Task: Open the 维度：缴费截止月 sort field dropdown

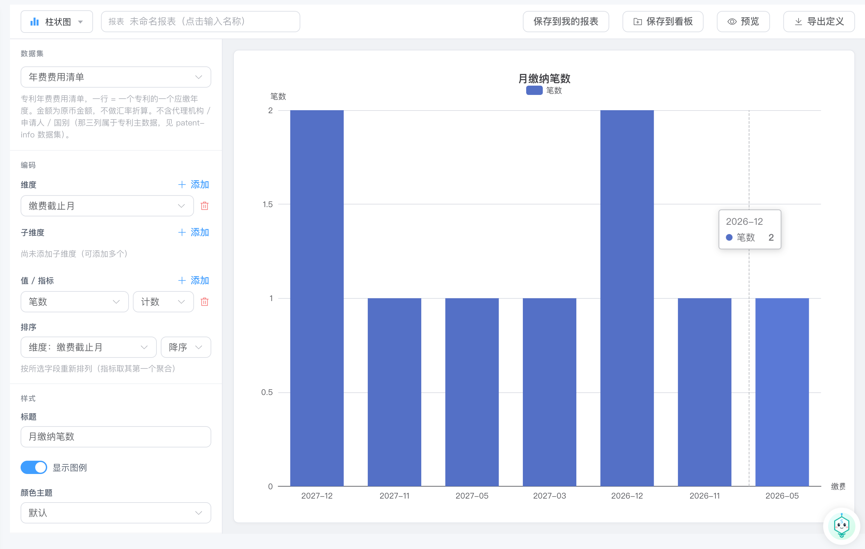Action: coord(88,347)
